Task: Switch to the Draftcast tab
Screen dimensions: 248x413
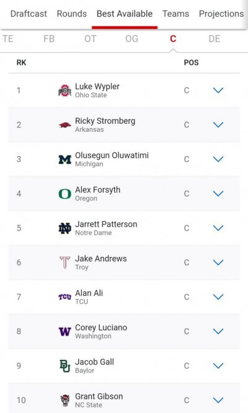Action: pyautogui.click(x=29, y=14)
